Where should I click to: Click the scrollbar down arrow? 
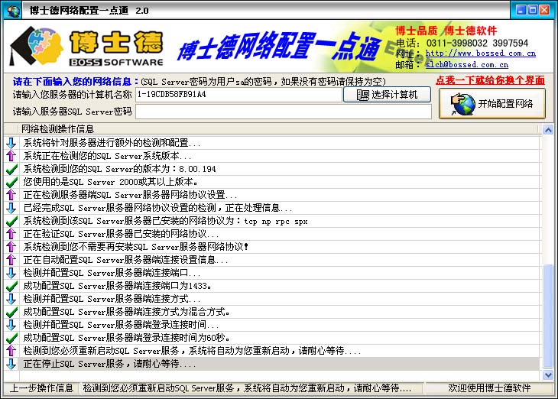pos(548,375)
